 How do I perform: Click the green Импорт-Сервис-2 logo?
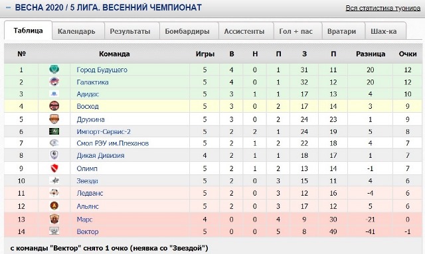click(x=54, y=131)
